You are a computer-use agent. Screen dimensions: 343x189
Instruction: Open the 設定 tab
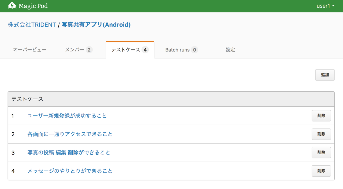230,50
